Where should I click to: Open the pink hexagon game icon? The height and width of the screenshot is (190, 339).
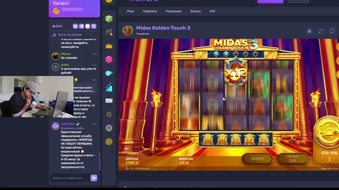(x=109, y=59)
